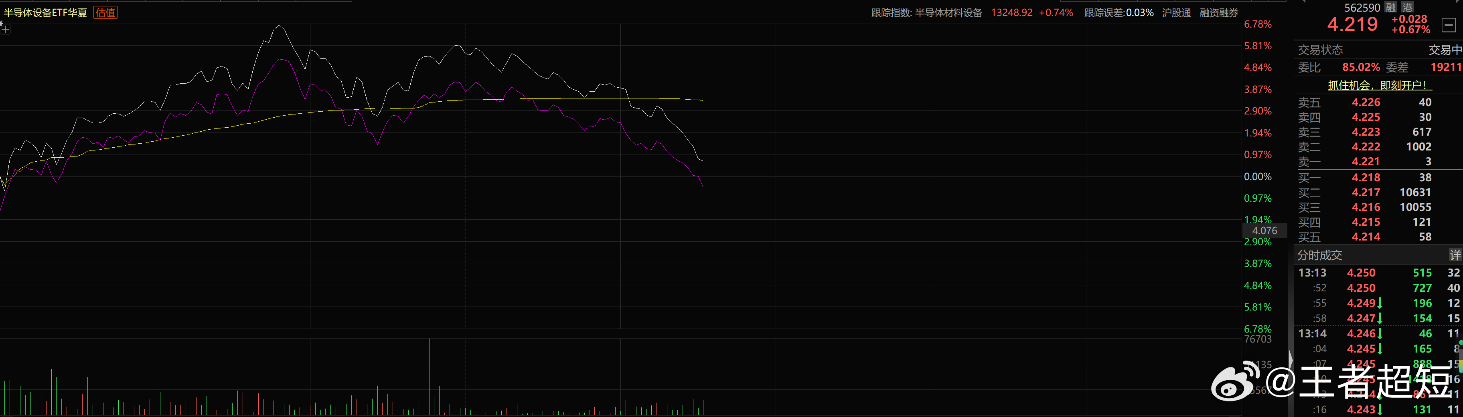Click the panel divider arrow handle

[1290, 360]
